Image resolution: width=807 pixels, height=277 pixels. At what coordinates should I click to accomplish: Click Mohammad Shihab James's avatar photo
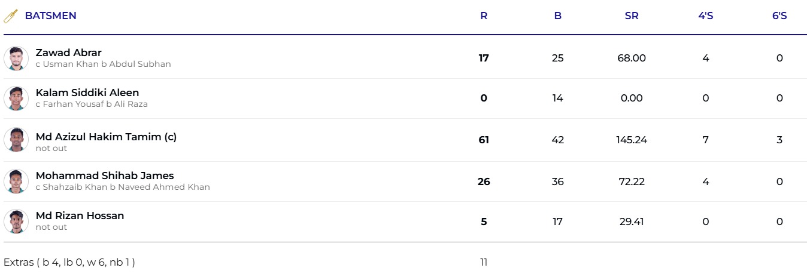(x=16, y=181)
